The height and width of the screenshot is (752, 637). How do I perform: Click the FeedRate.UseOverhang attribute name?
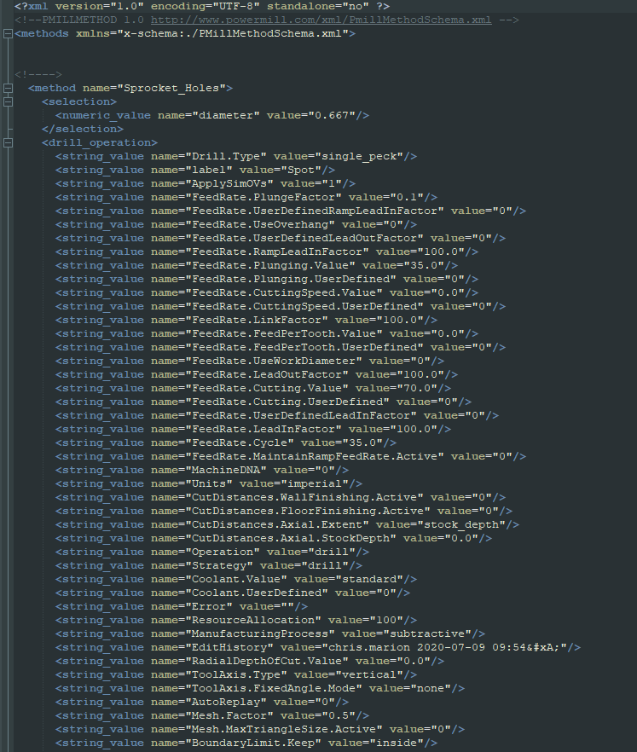(x=260, y=224)
